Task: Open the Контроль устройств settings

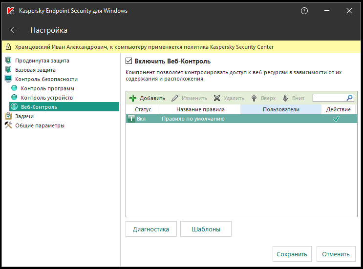Action: 47,98
